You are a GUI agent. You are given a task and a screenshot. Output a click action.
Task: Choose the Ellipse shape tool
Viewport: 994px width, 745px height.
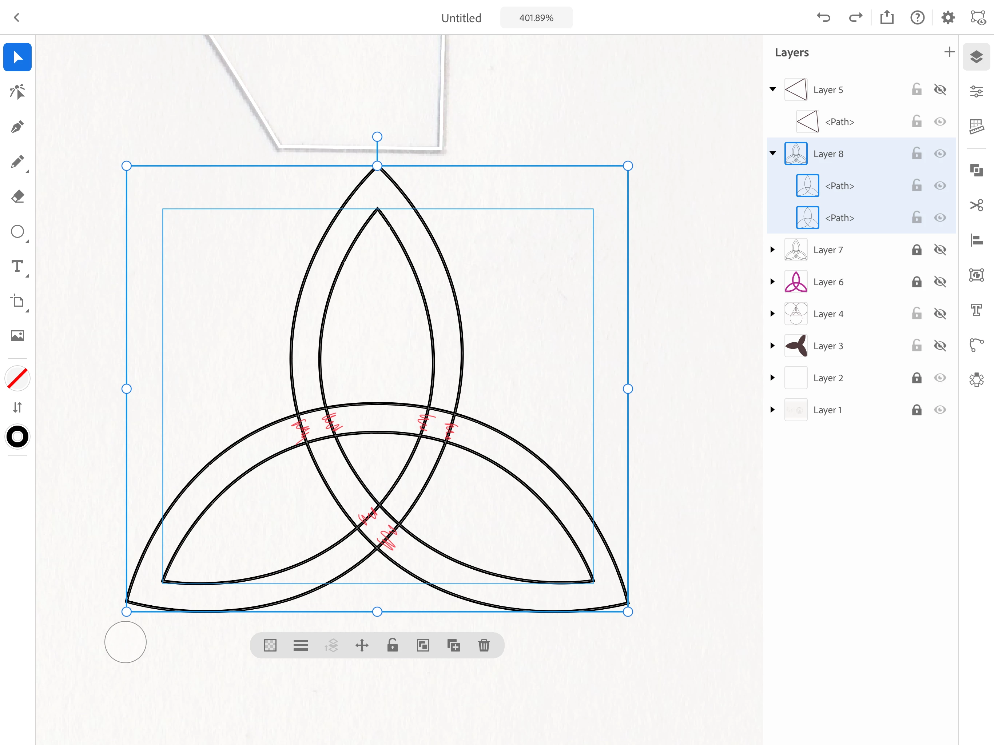click(x=17, y=231)
